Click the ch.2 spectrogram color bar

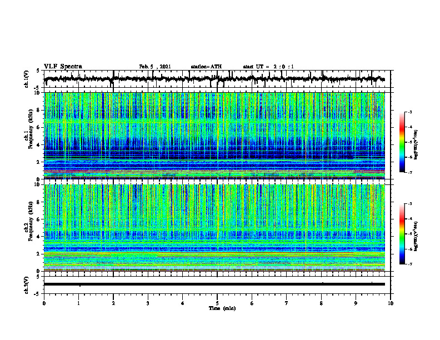(x=402, y=234)
